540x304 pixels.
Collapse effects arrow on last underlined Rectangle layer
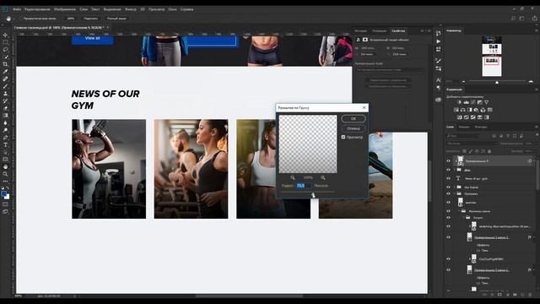tap(534, 270)
